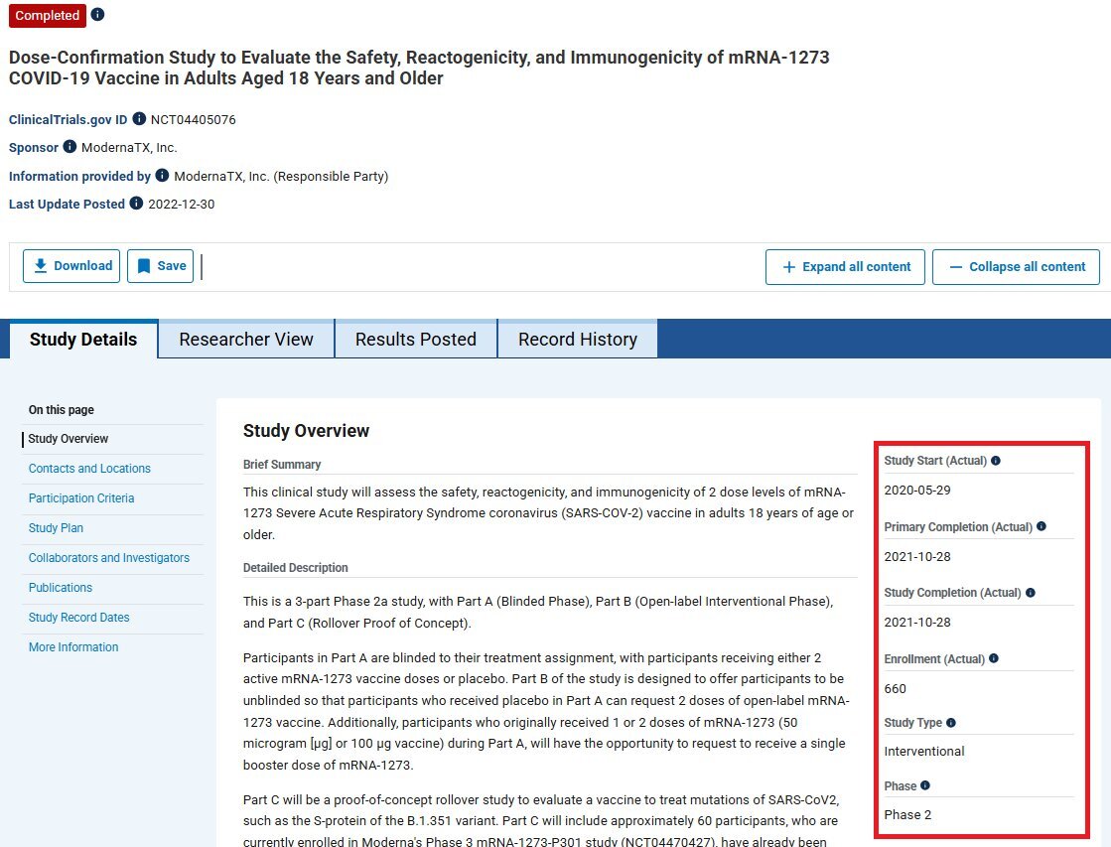Jump to Participation Criteria section

click(x=80, y=498)
